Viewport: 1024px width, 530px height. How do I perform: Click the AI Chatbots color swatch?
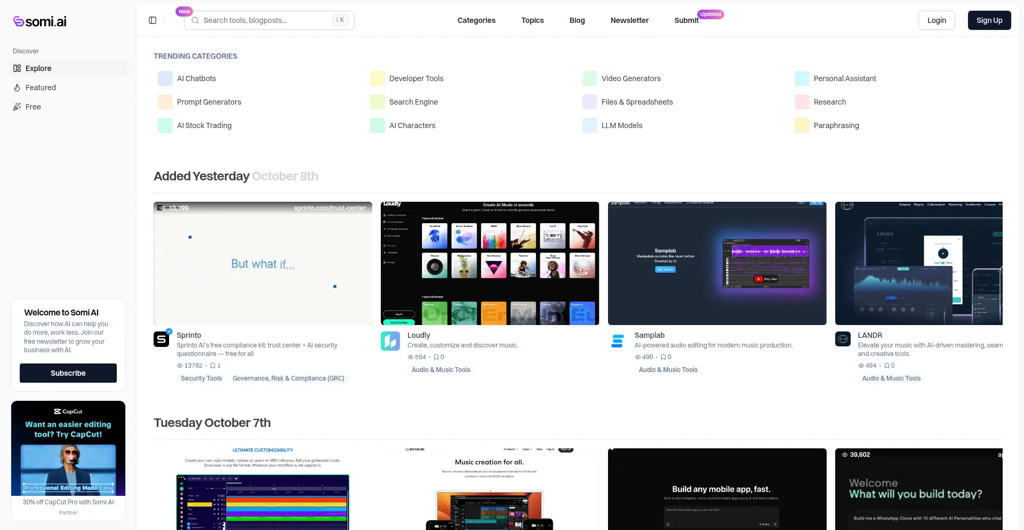pyautogui.click(x=165, y=78)
